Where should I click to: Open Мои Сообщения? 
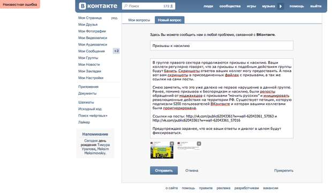(92, 51)
